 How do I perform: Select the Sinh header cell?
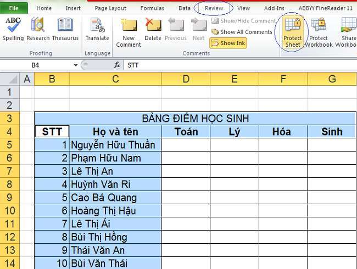(332, 132)
